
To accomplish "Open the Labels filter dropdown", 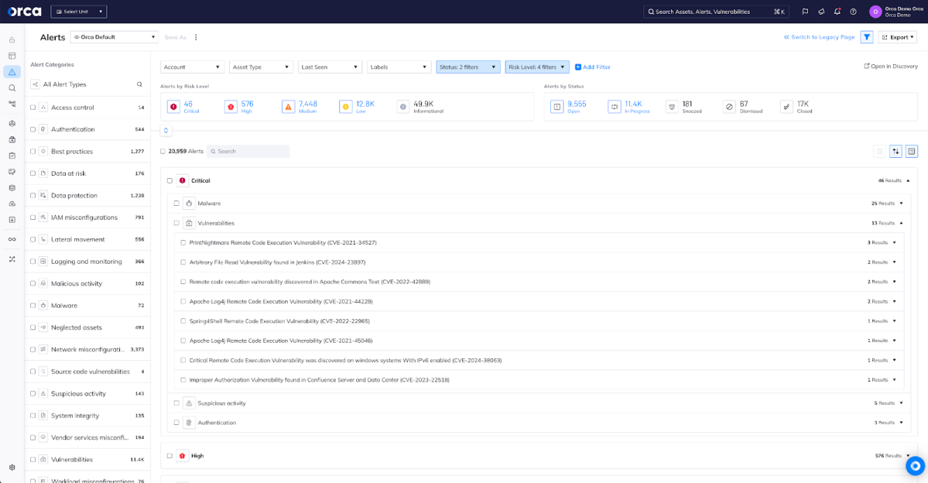I will [399, 67].
